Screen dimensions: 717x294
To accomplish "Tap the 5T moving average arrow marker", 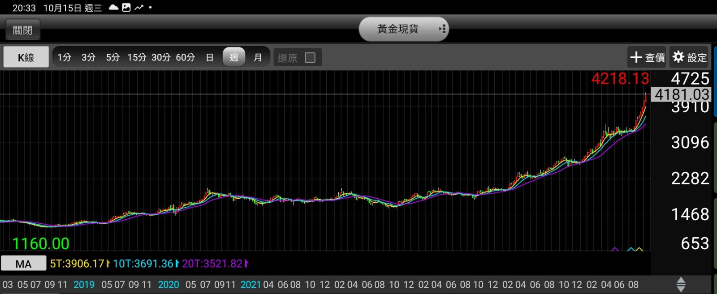I will 108,264.
